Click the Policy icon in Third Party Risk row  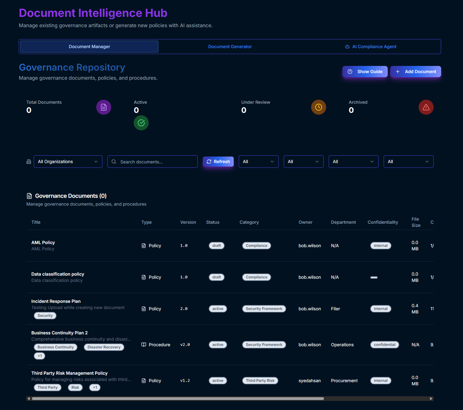[144, 381]
